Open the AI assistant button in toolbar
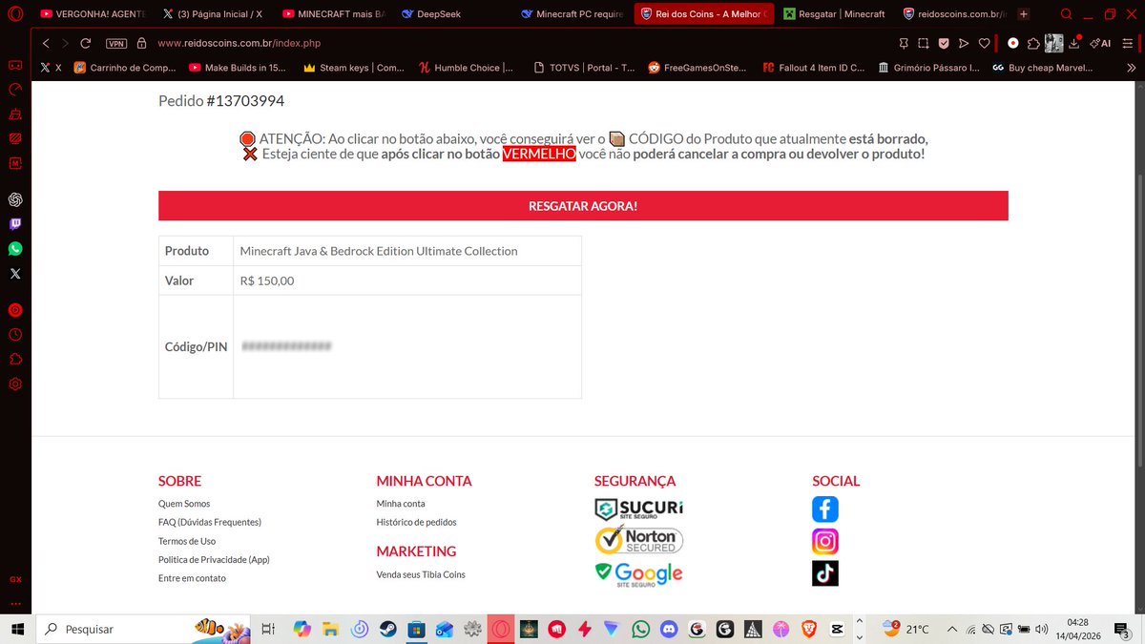The image size is (1145, 644). click(x=1101, y=43)
